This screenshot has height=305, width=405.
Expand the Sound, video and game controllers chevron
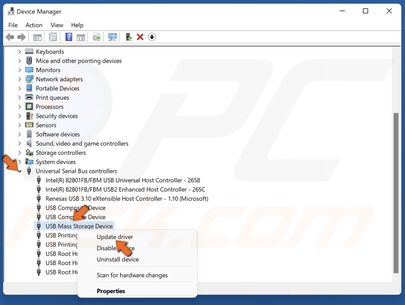coord(19,144)
